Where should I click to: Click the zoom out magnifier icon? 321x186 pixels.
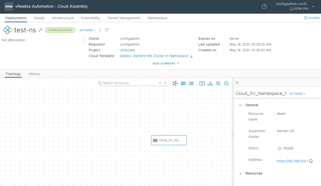click(226, 83)
